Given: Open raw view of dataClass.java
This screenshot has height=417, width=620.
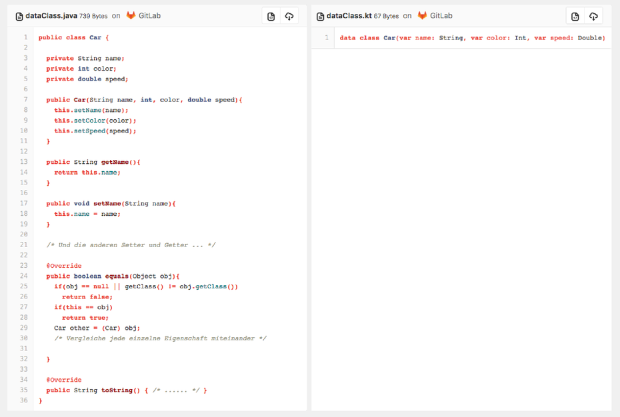Looking at the screenshot, I should (271, 16).
